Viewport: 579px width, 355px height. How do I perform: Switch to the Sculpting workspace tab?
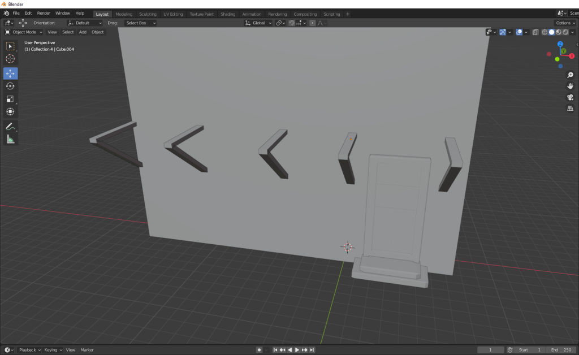tap(148, 14)
